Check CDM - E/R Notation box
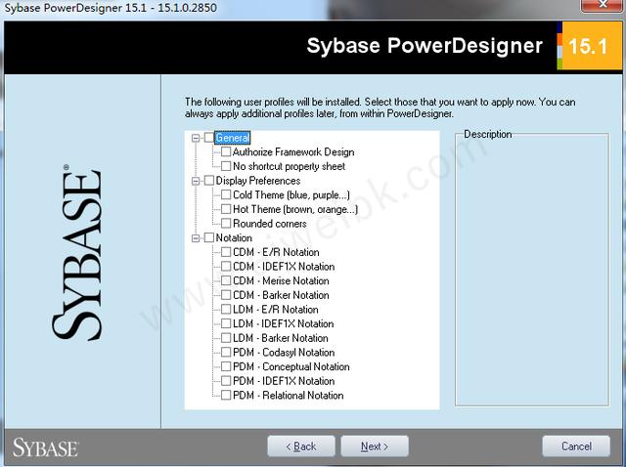This screenshot has width=626, height=467. pos(226,252)
